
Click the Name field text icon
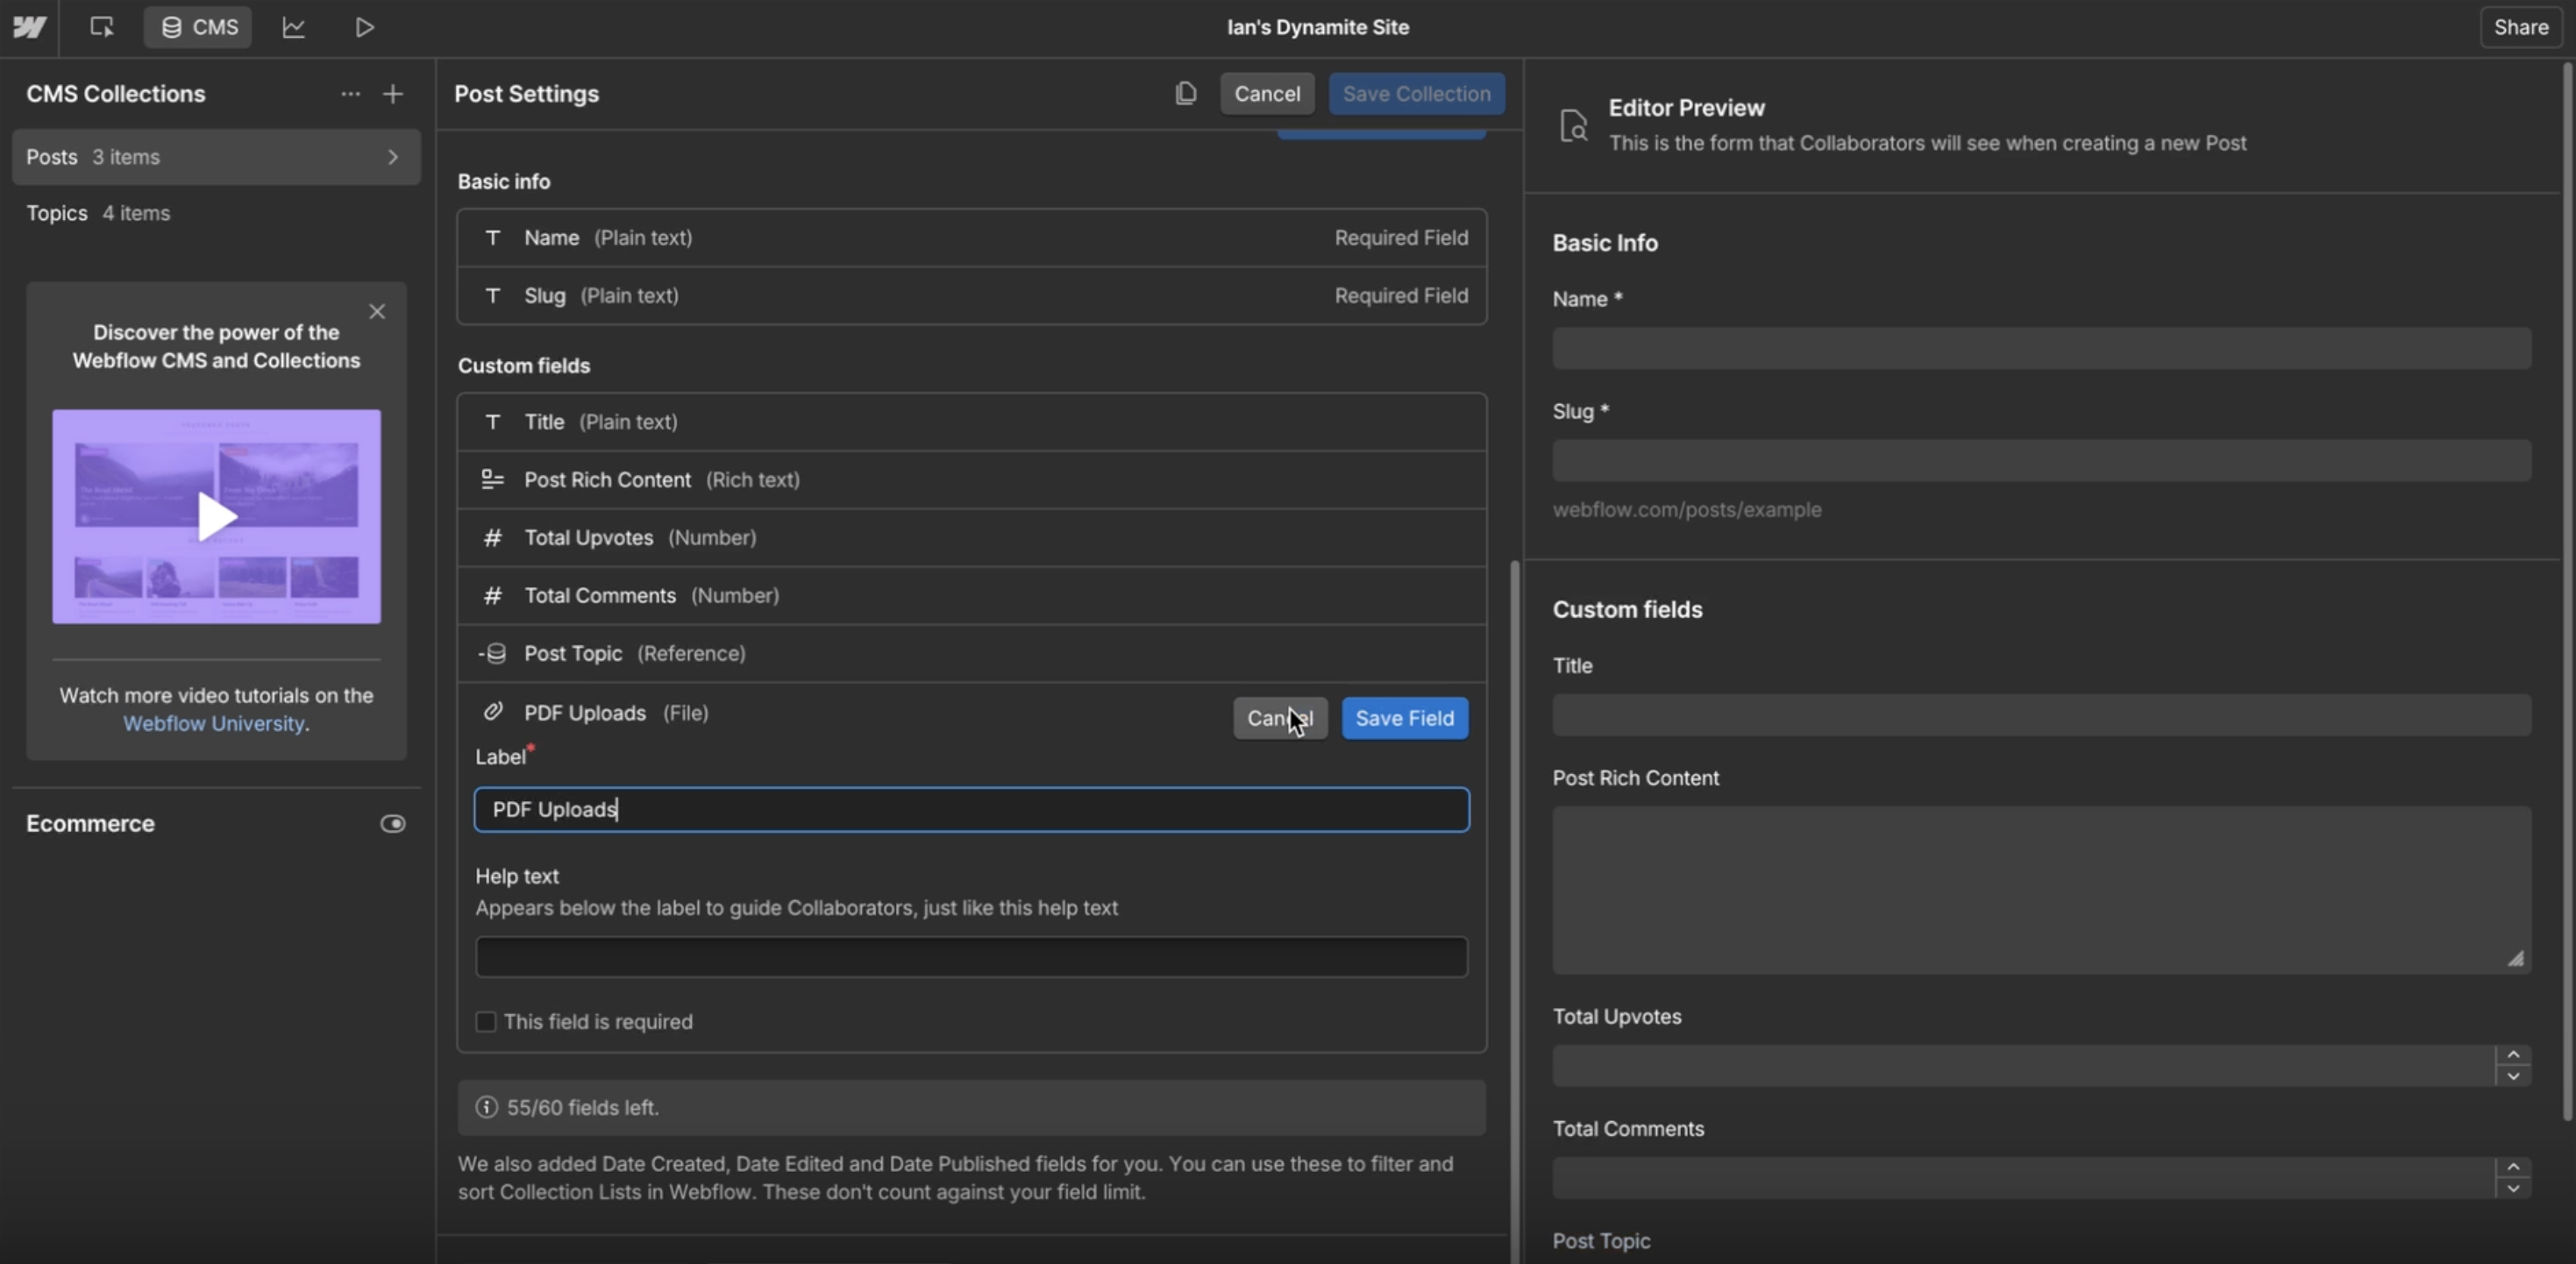pyautogui.click(x=492, y=238)
